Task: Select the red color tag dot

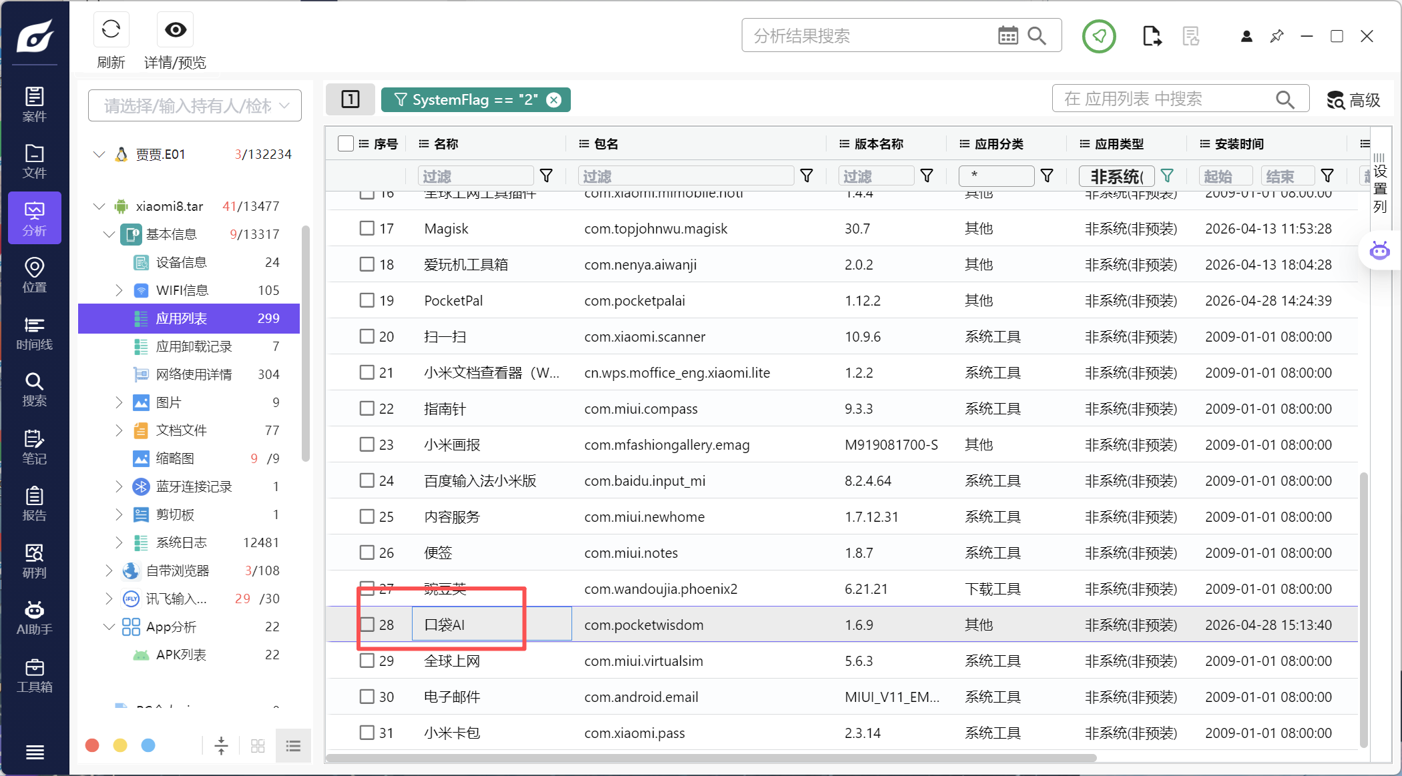Action: (x=92, y=745)
